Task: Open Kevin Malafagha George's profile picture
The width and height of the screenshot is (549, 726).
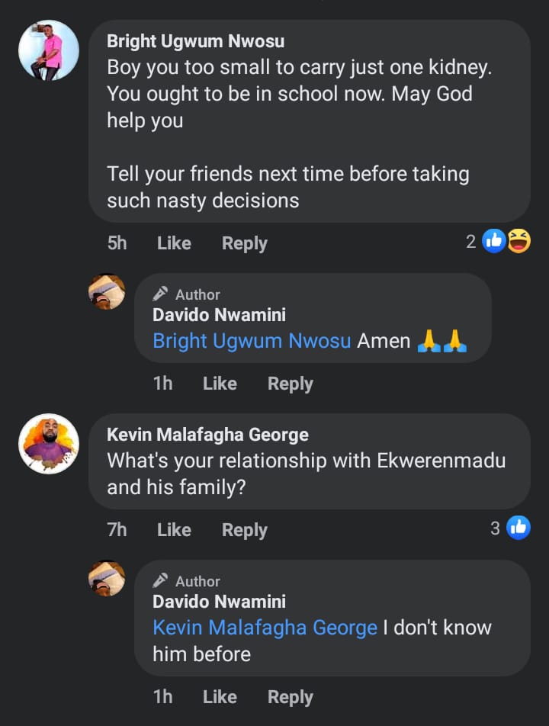Action: point(49,444)
